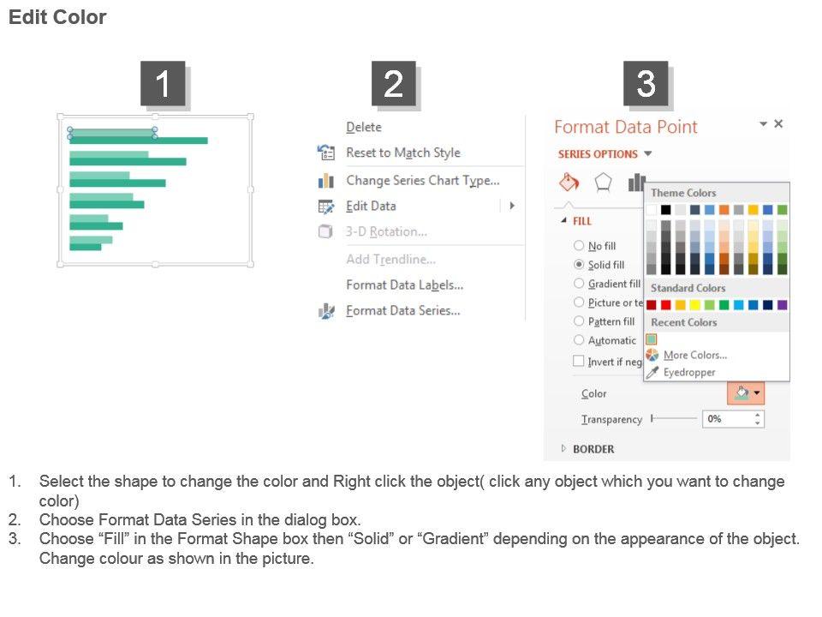Collapse the Fill section header

click(x=564, y=220)
